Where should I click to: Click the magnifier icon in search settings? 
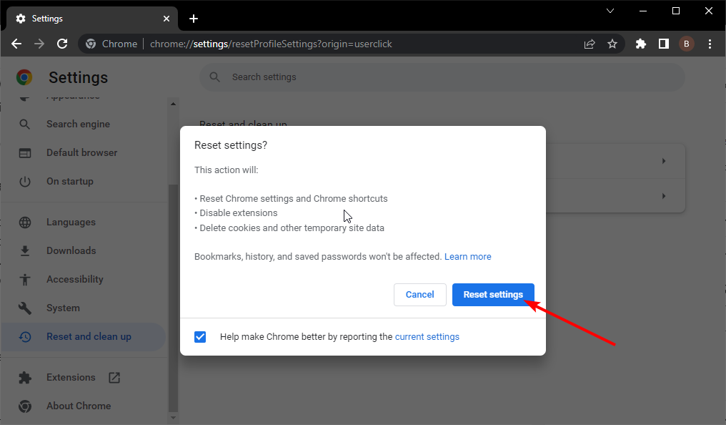[x=215, y=77]
